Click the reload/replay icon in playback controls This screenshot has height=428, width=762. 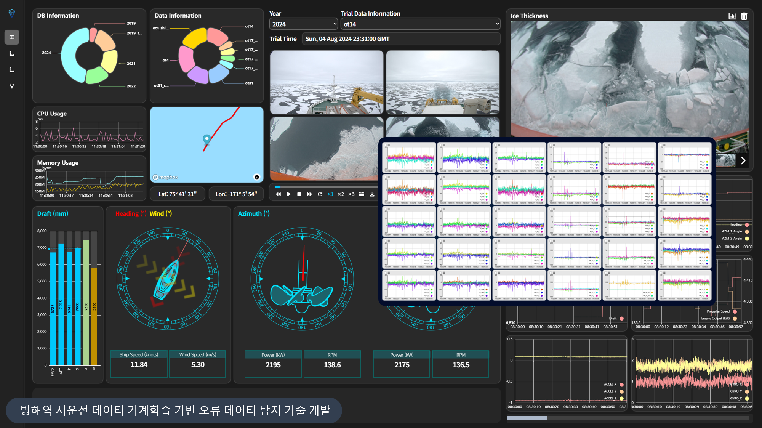point(320,194)
